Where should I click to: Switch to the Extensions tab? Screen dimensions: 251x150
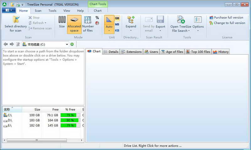coord(131,52)
